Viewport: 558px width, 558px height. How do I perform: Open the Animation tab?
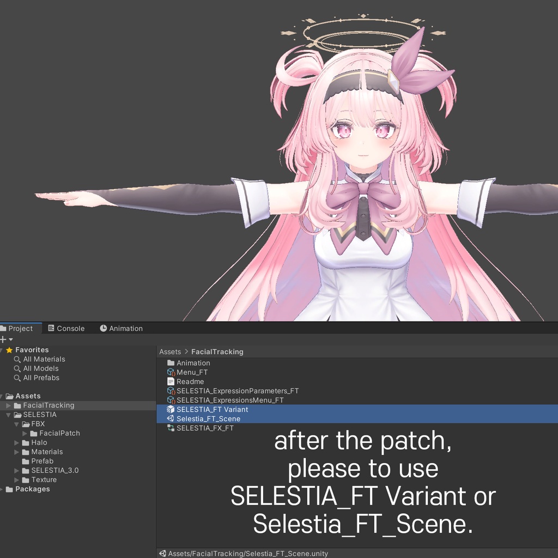[120, 328]
